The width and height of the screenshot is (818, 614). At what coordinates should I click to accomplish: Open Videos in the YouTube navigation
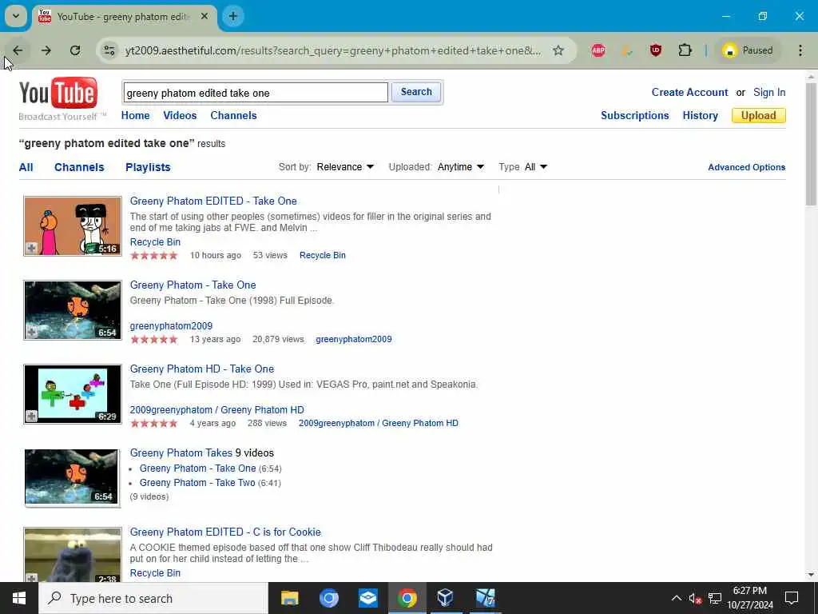pyautogui.click(x=180, y=115)
